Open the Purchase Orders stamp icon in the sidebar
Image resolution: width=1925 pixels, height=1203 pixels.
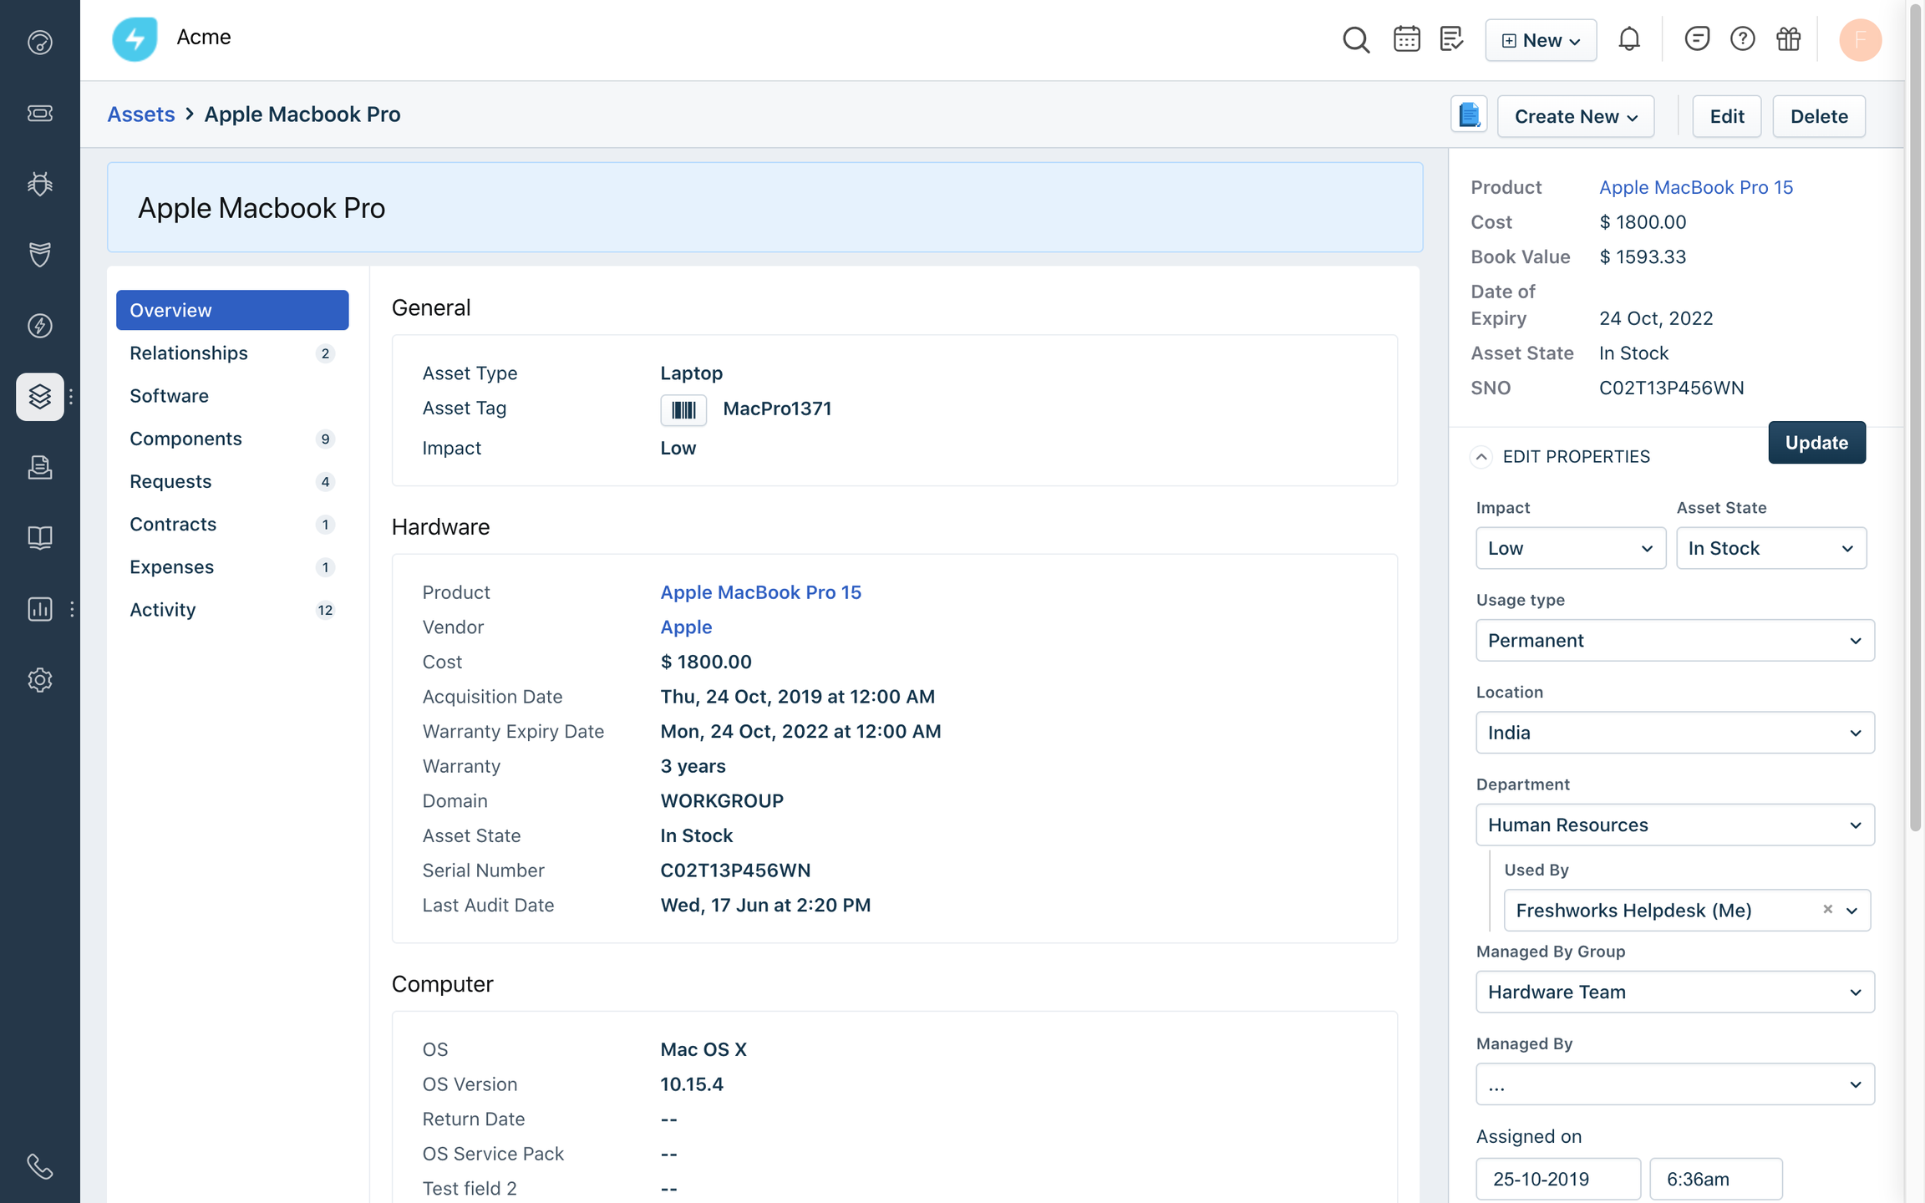coord(39,467)
